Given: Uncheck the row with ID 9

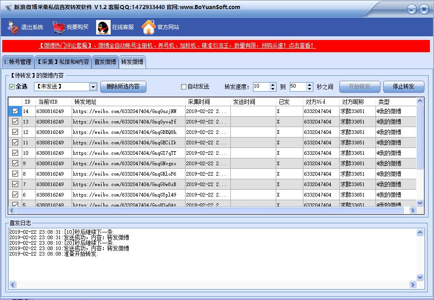Looking at the screenshot, I should pos(15,163).
